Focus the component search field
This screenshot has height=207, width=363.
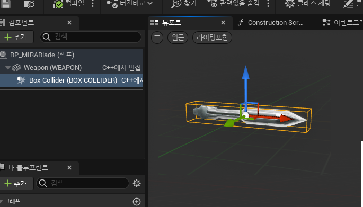pos(91,37)
